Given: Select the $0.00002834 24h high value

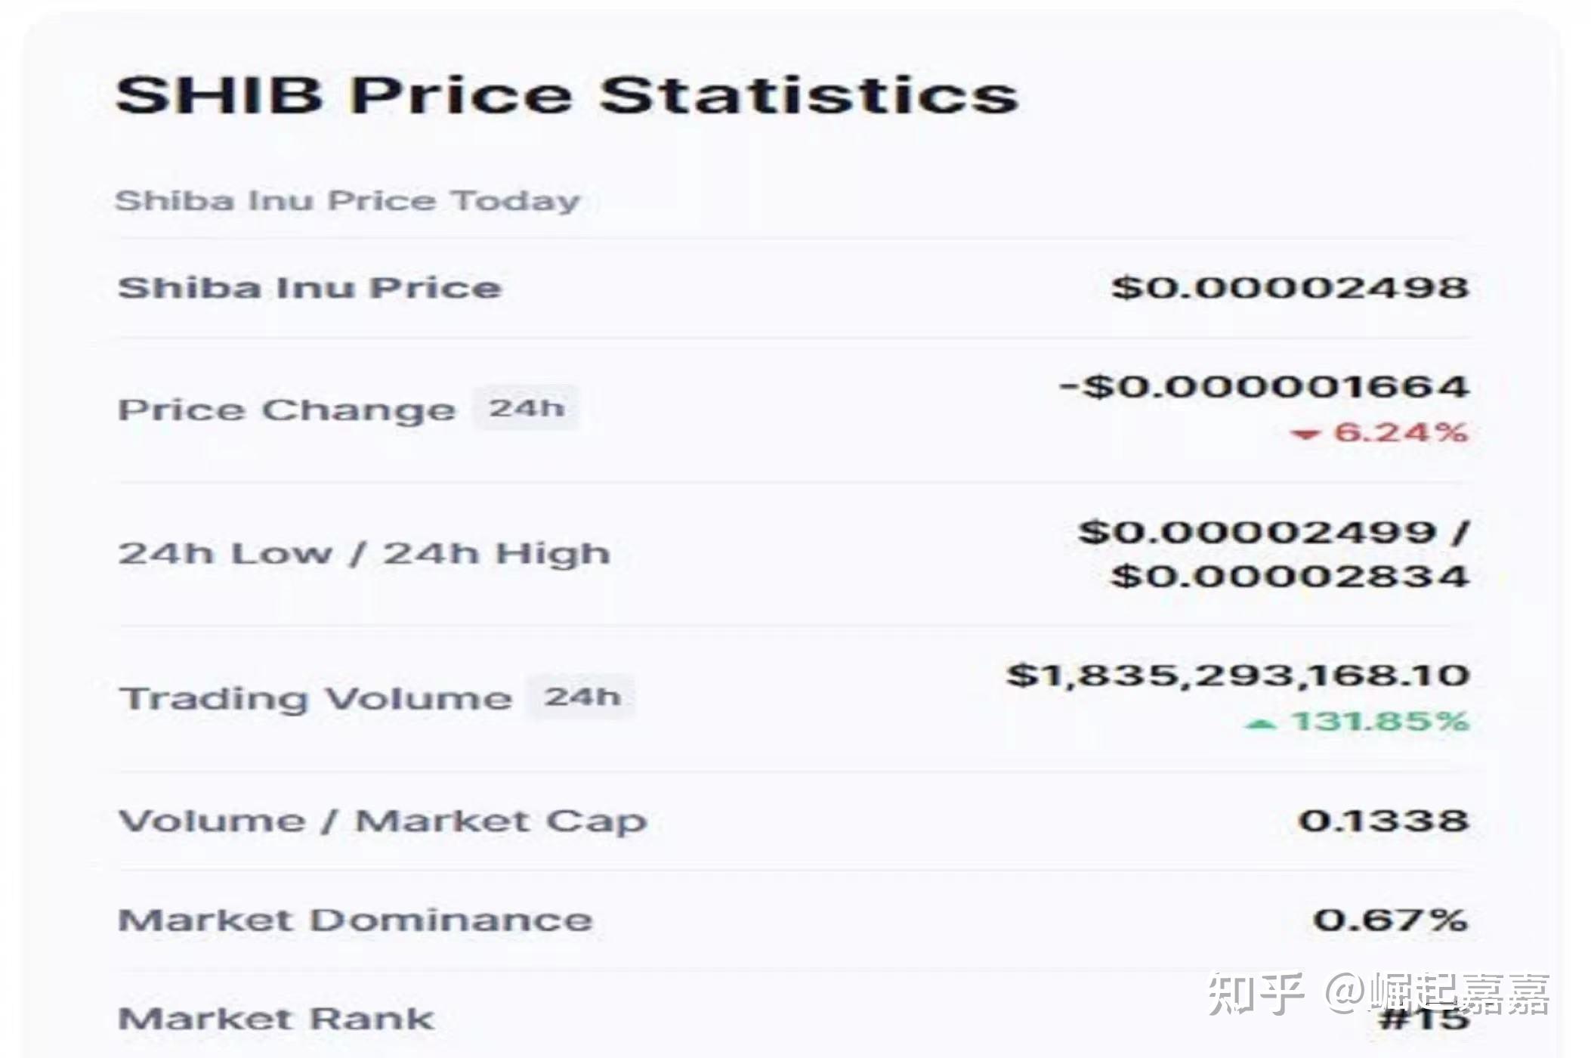Looking at the screenshot, I should [x=1290, y=577].
